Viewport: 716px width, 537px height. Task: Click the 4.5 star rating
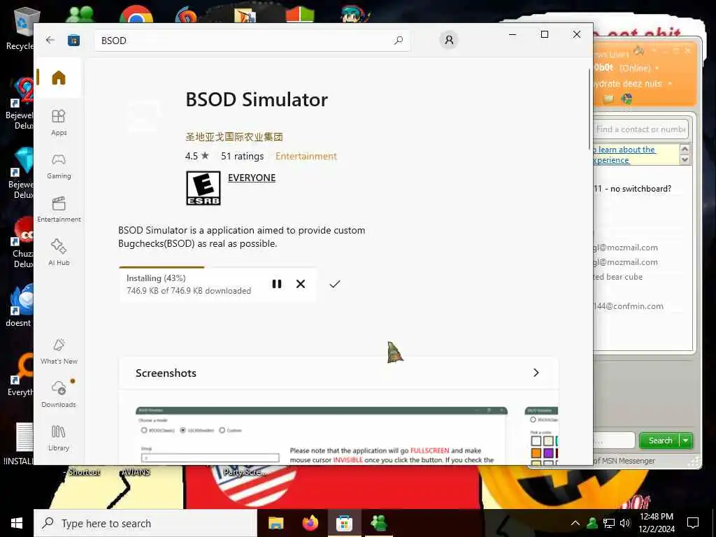pyautogui.click(x=196, y=156)
